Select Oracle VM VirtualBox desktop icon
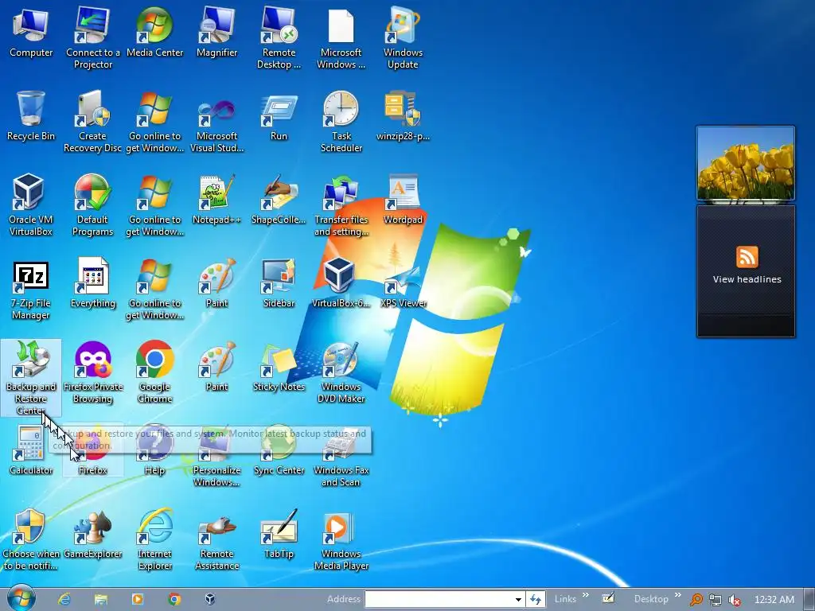 click(31, 204)
